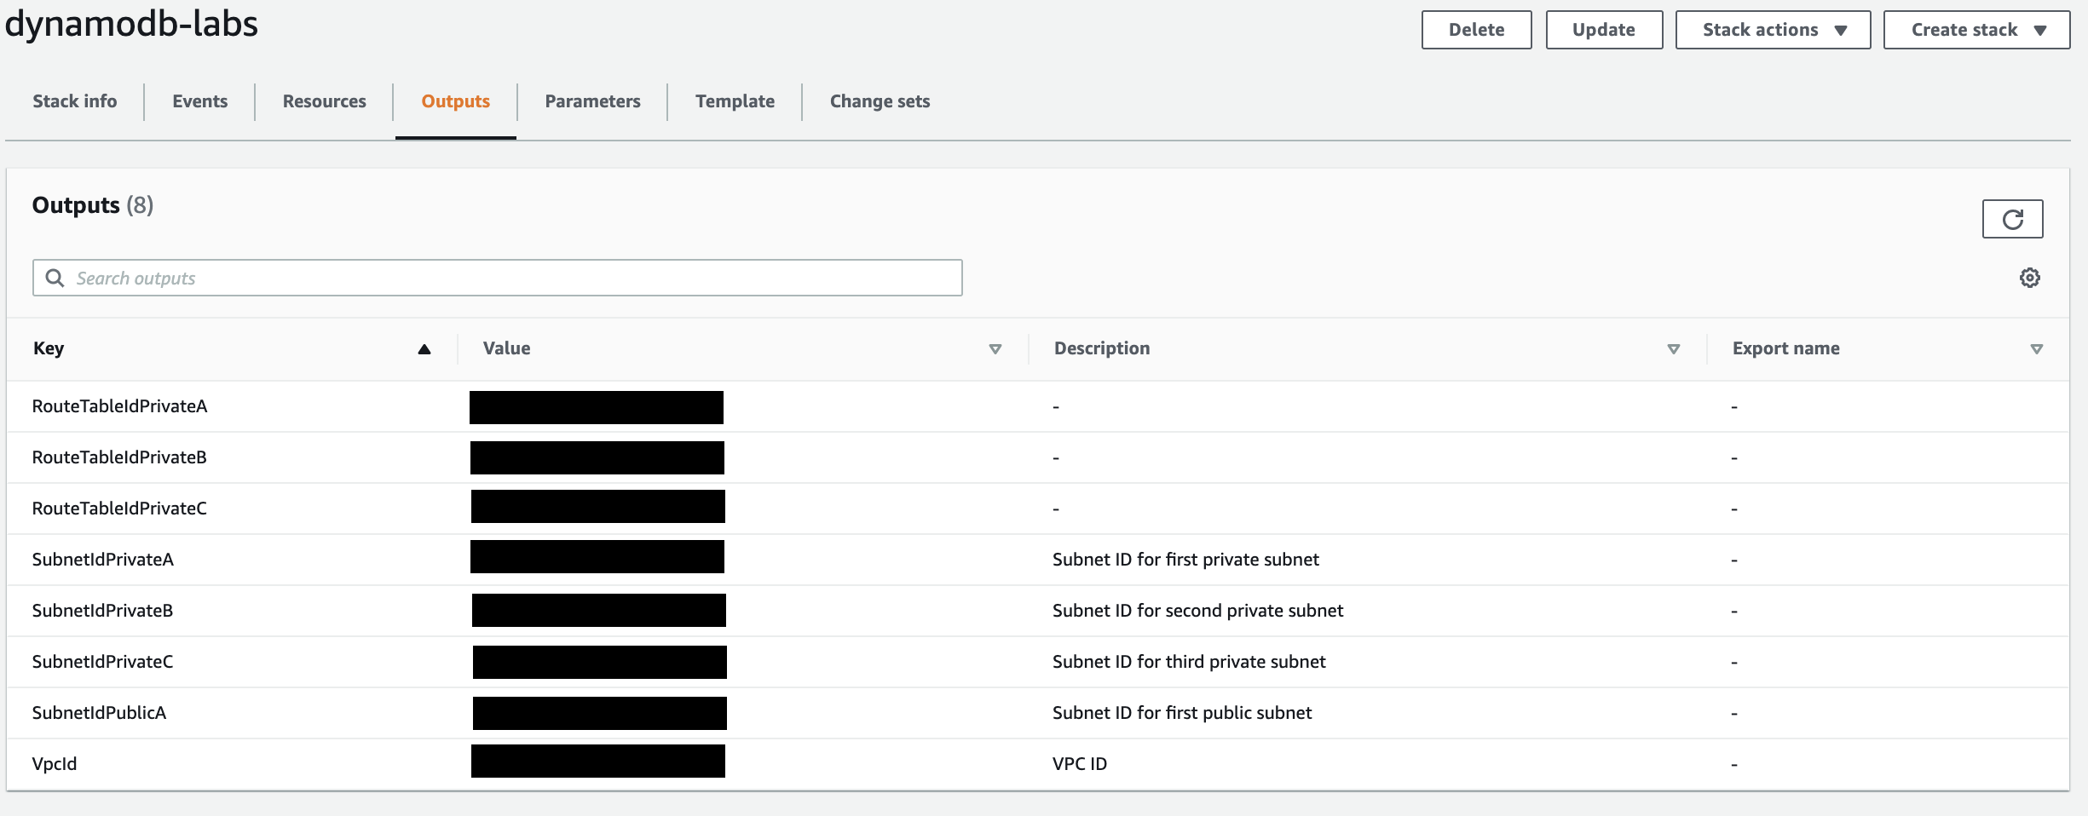Click 'Subnet ID for first public subnet'
The height and width of the screenshot is (816, 2088).
pyautogui.click(x=1182, y=713)
